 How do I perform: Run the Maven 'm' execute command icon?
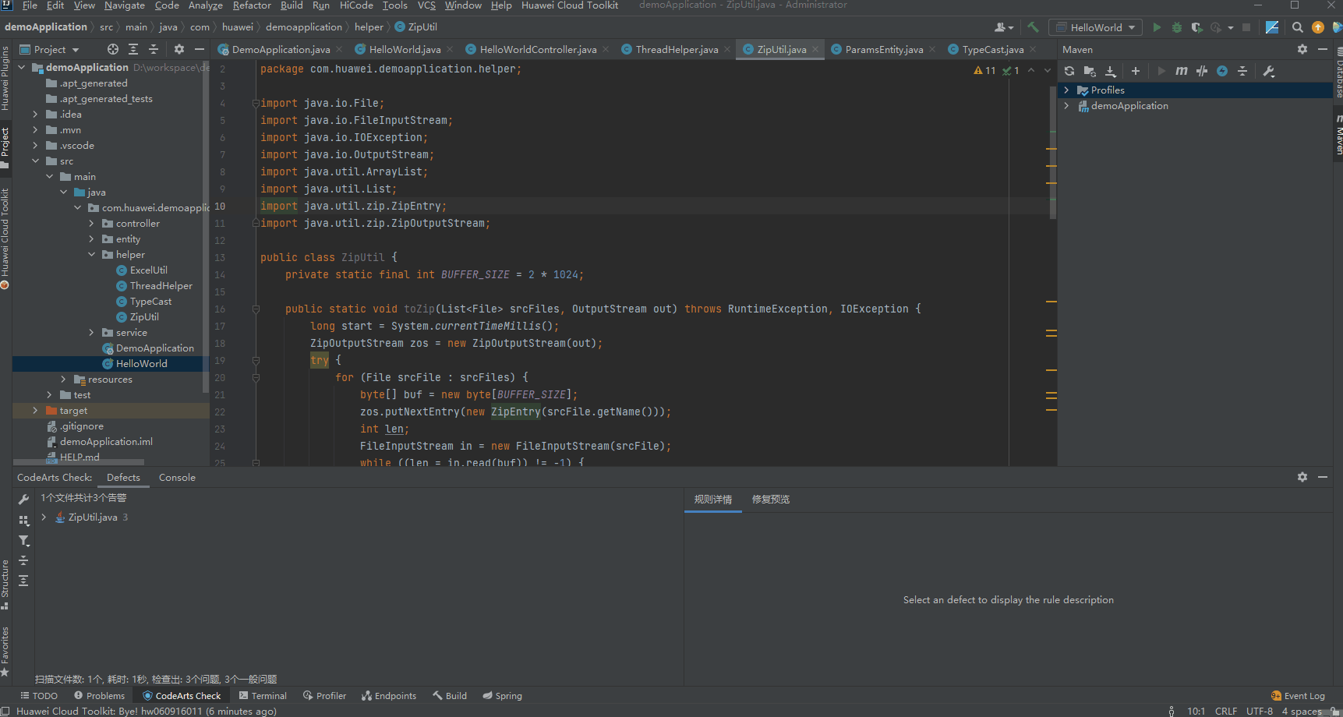pyautogui.click(x=1181, y=70)
